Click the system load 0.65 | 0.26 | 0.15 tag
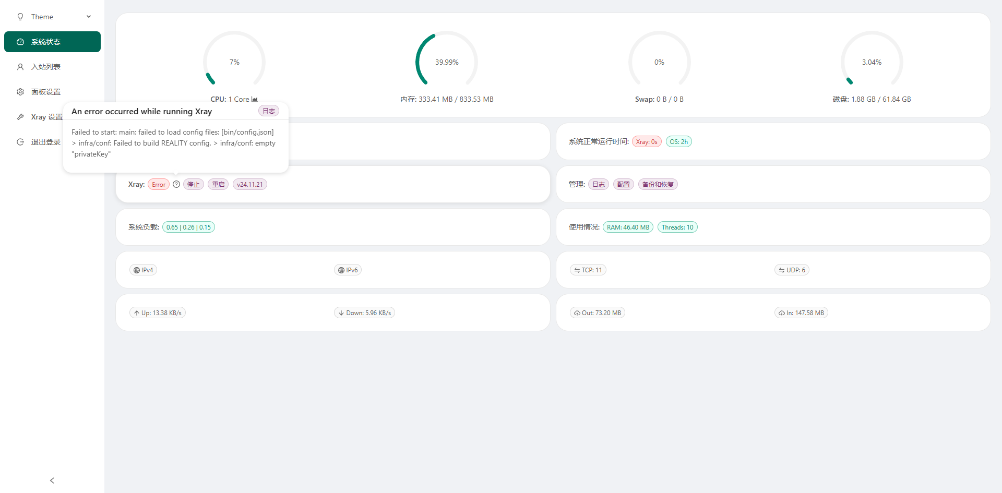 point(189,227)
